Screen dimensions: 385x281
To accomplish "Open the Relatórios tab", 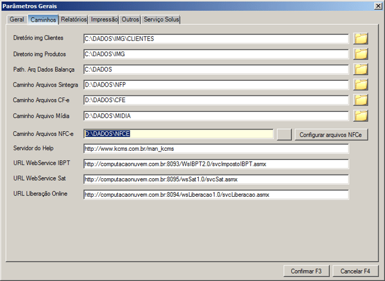I will (74, 19).
